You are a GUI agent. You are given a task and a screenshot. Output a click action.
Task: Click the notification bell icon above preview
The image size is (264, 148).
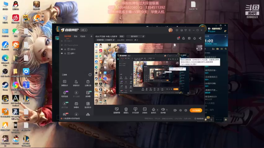[x=194, y=38]
